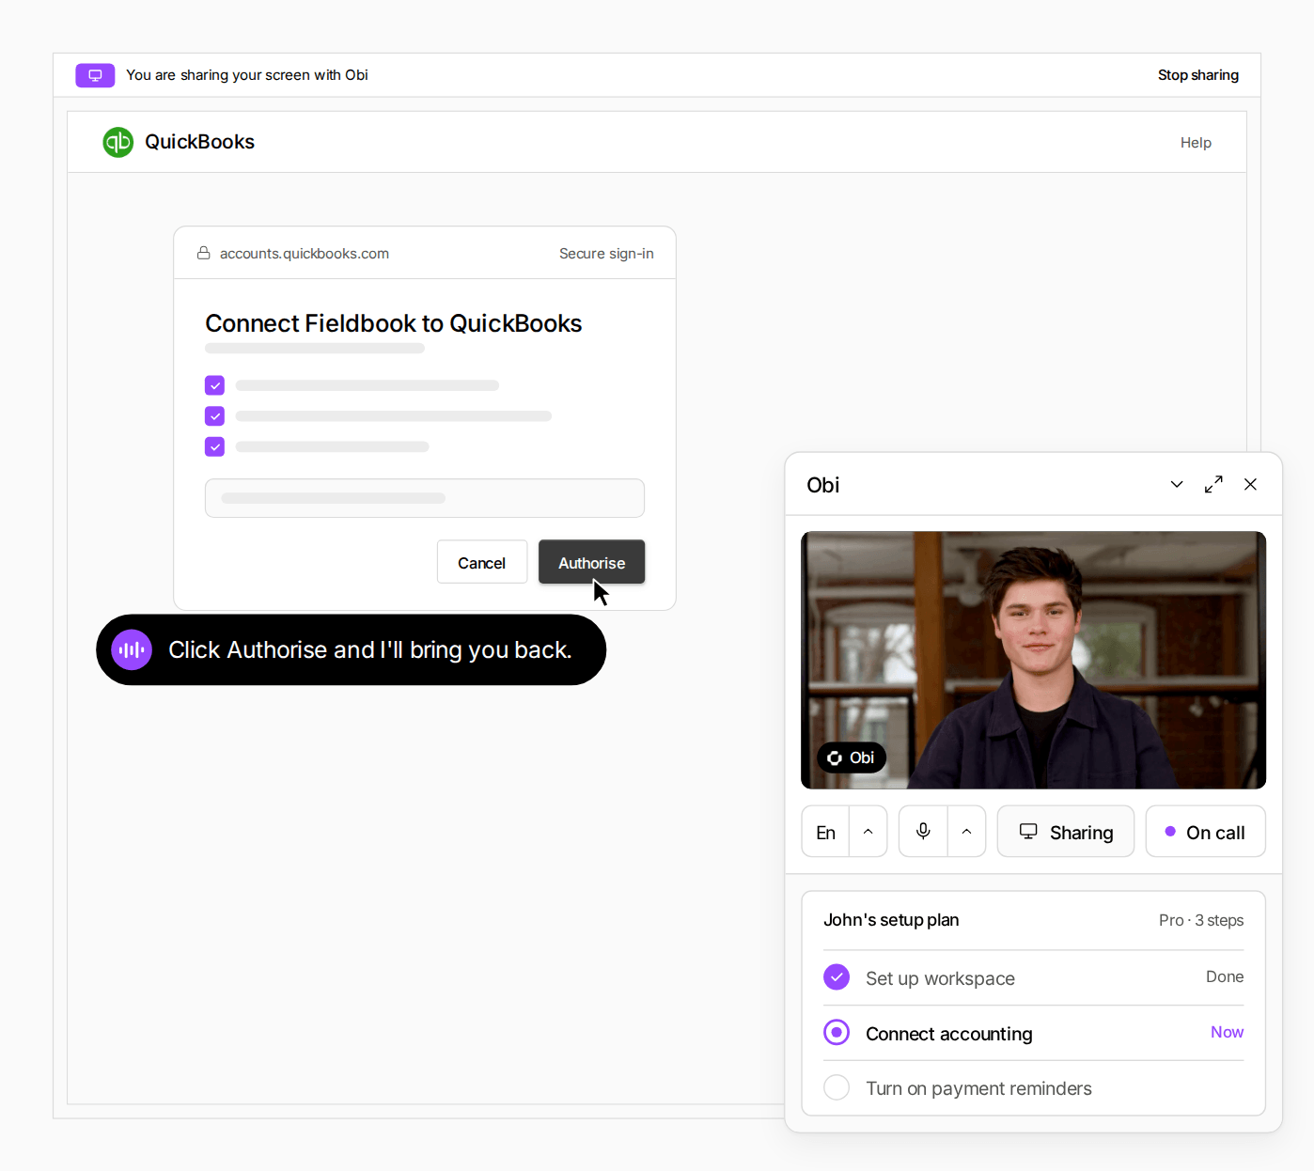Click the input field above Cancel
This screenshot has width=1314, height=1171.
[x=425, y=498]
